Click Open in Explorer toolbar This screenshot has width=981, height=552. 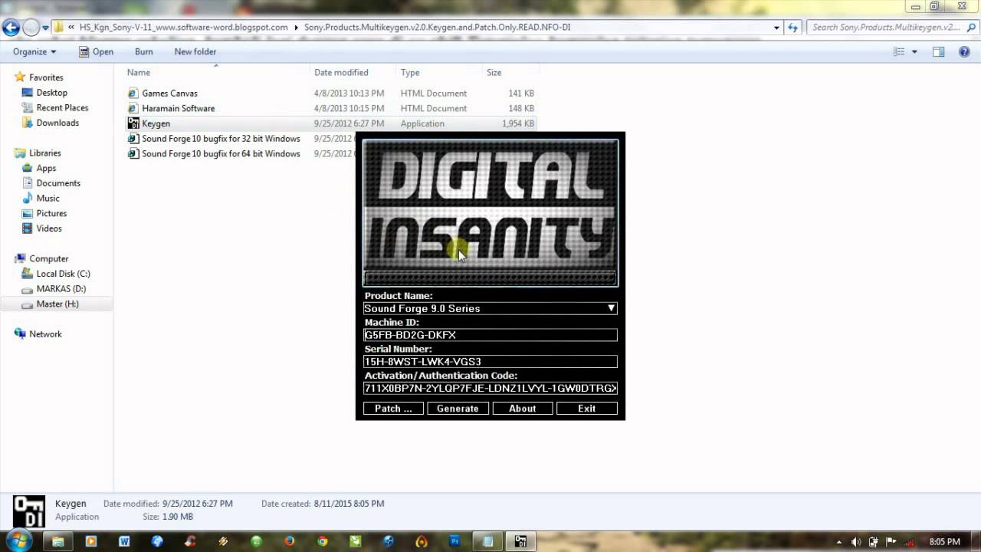[96, 51]
